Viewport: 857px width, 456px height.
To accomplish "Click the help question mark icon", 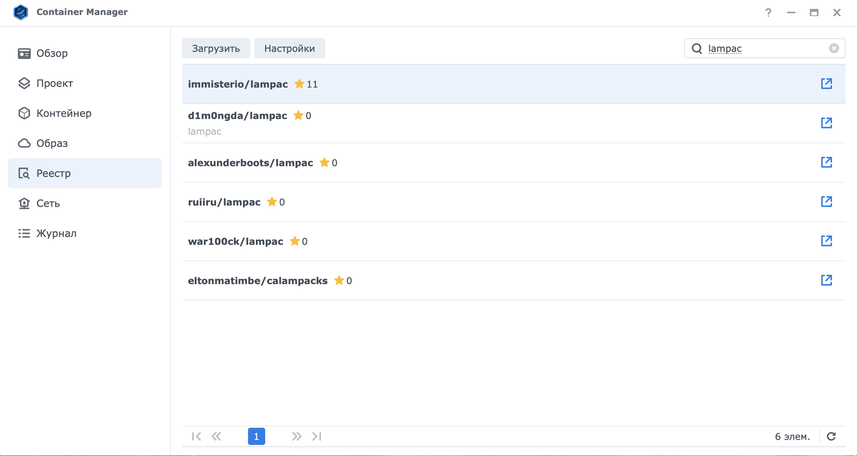I will (x=768, y=13).
